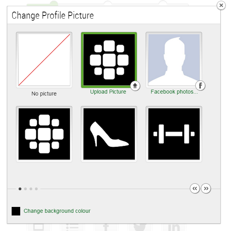Screen dimensions: 228x231
Task: Jump to first page dot indicator
Action: [x=20, y=189]
